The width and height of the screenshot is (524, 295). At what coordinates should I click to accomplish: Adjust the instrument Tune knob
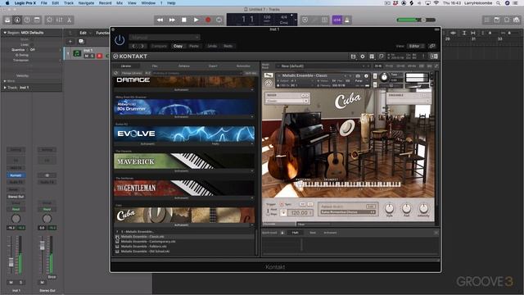pos(384,78)
